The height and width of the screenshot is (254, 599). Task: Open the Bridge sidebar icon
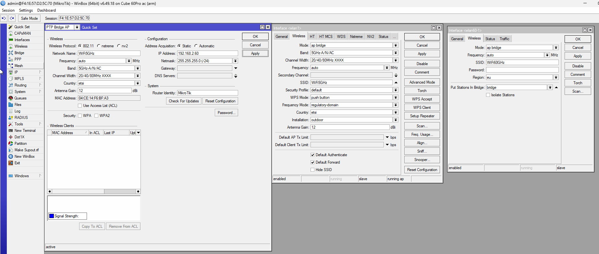[11, 53]
